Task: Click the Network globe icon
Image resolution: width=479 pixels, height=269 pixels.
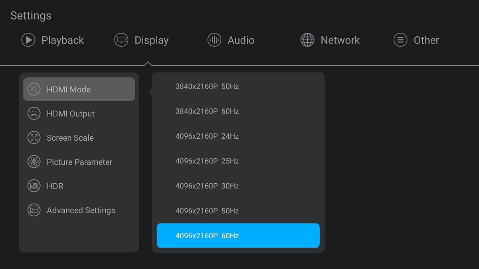Action: [x=307, y=40]
